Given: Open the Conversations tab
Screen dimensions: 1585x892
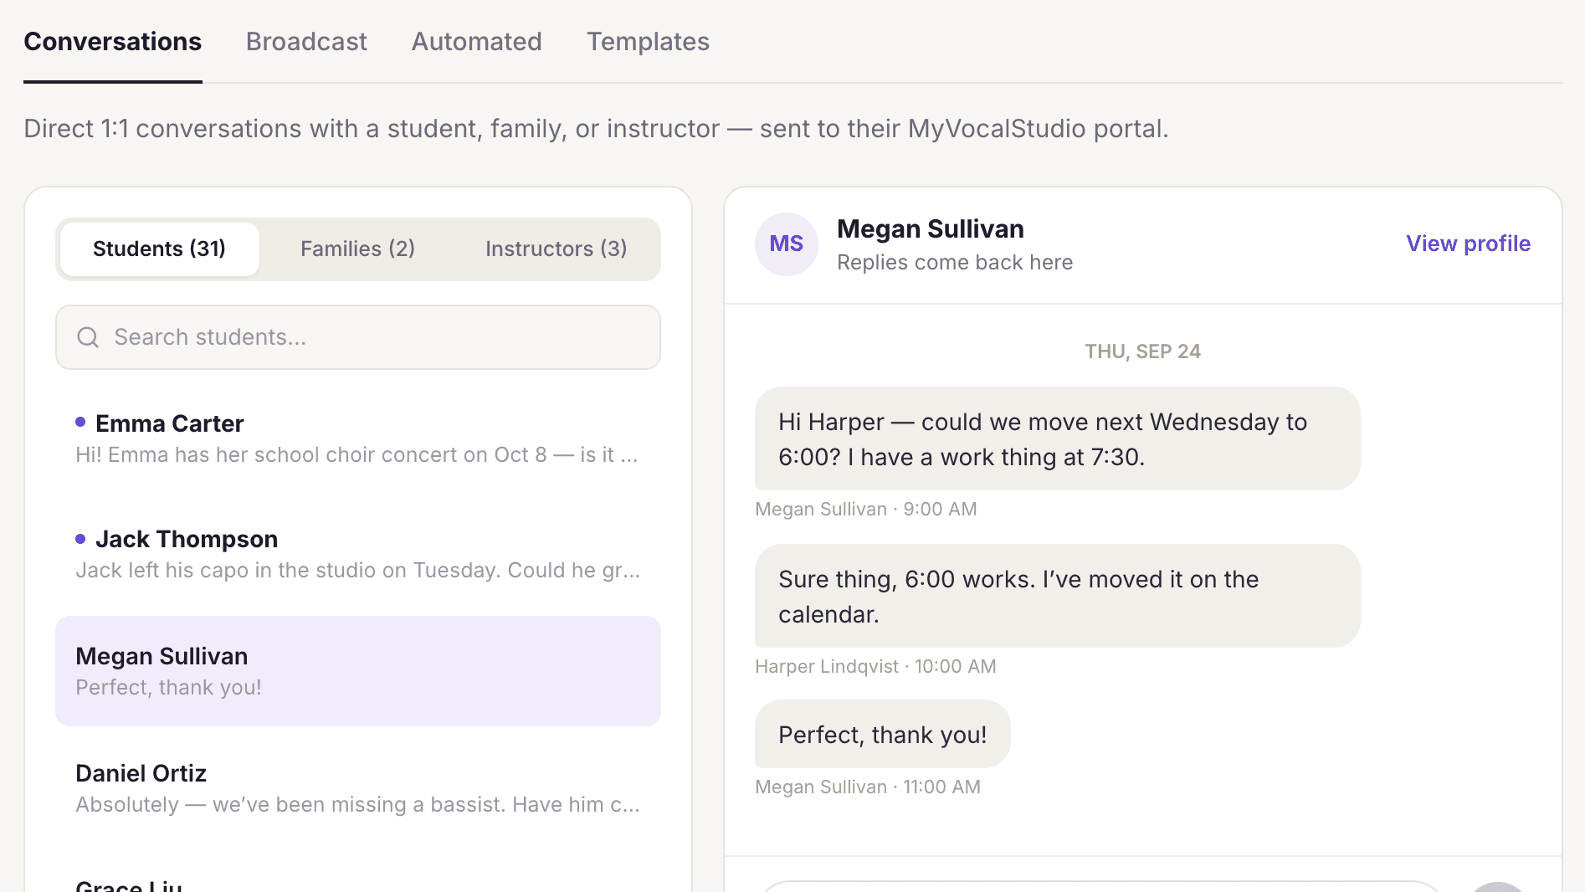Looking at the screenshot, I should point(113,42).
